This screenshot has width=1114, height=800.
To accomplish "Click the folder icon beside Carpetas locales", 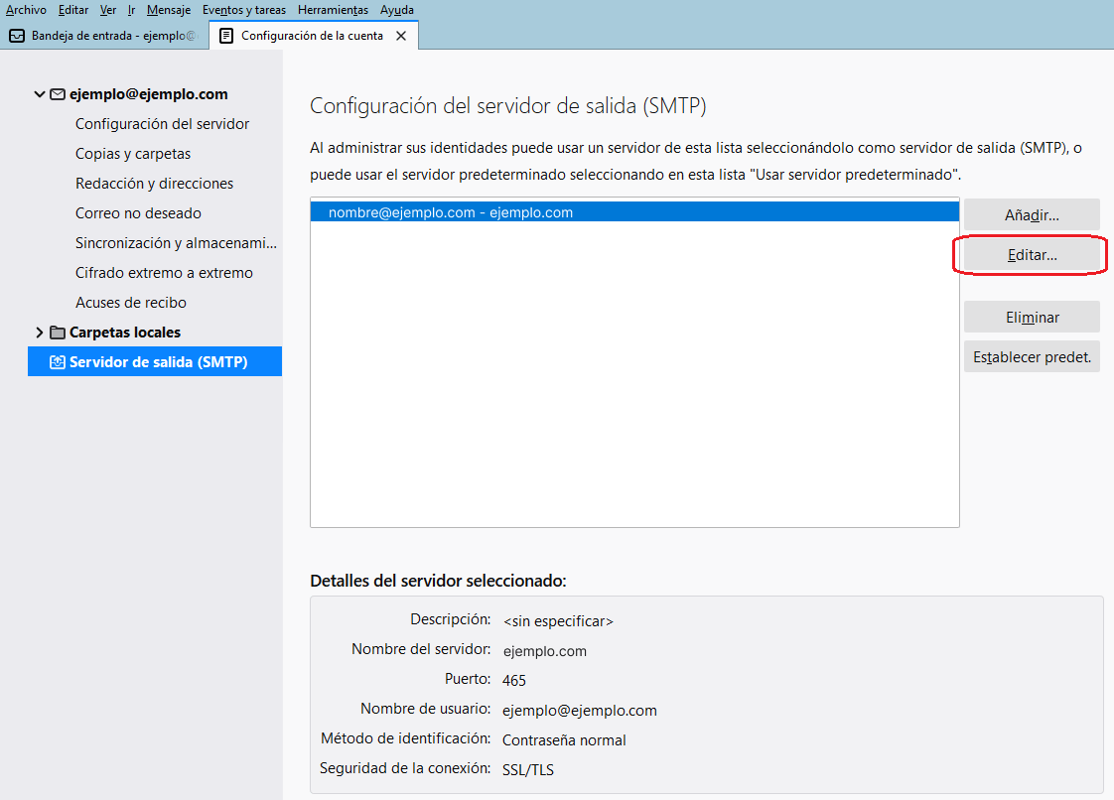I will 58,333.
